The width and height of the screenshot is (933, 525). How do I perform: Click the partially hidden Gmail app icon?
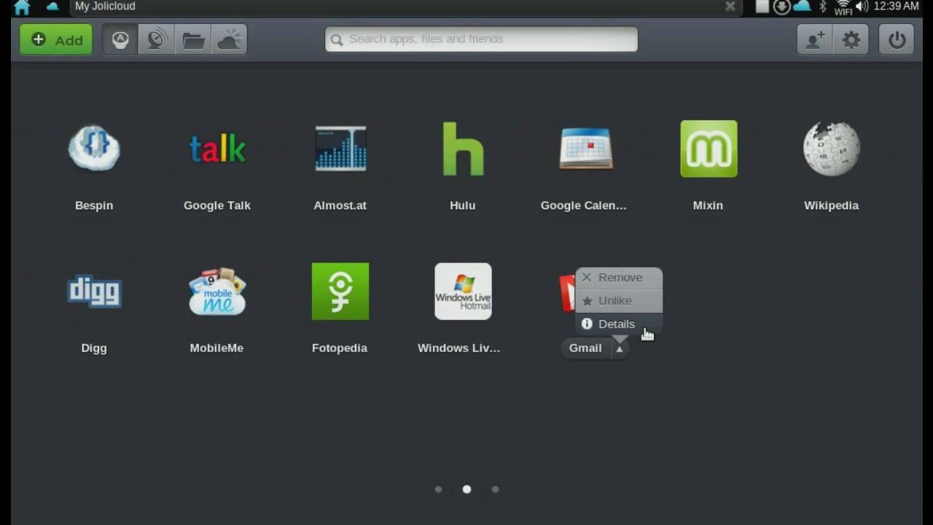click(567, 293)
